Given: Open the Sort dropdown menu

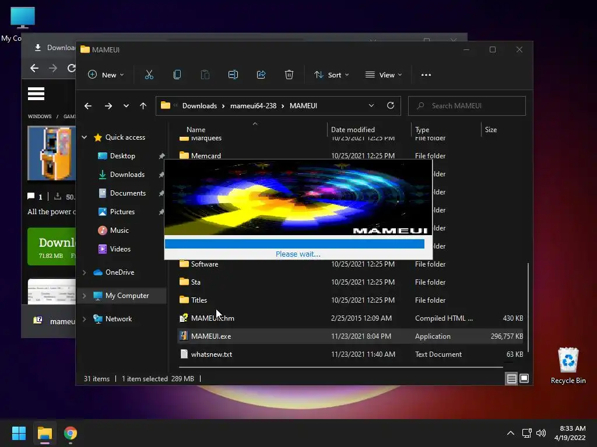Looking at the screenshot, I should point(331,75).
